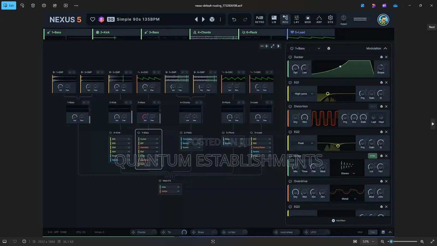
Task: Select the 4•Chords layer tab
Action: click(x=214, y=32)
